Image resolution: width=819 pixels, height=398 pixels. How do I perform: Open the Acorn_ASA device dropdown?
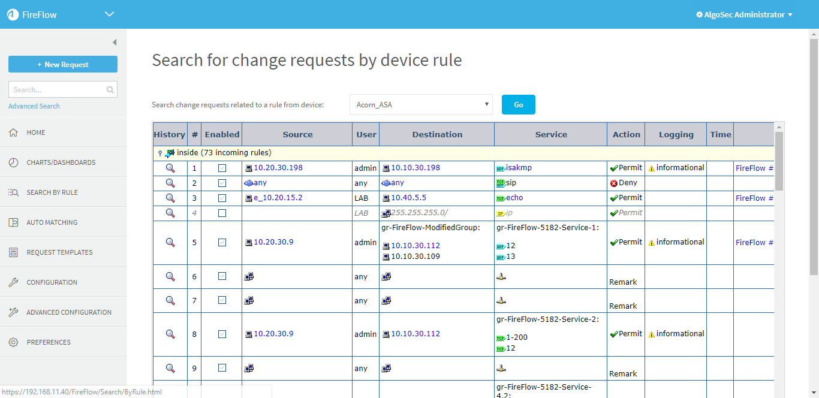[421, 104]
